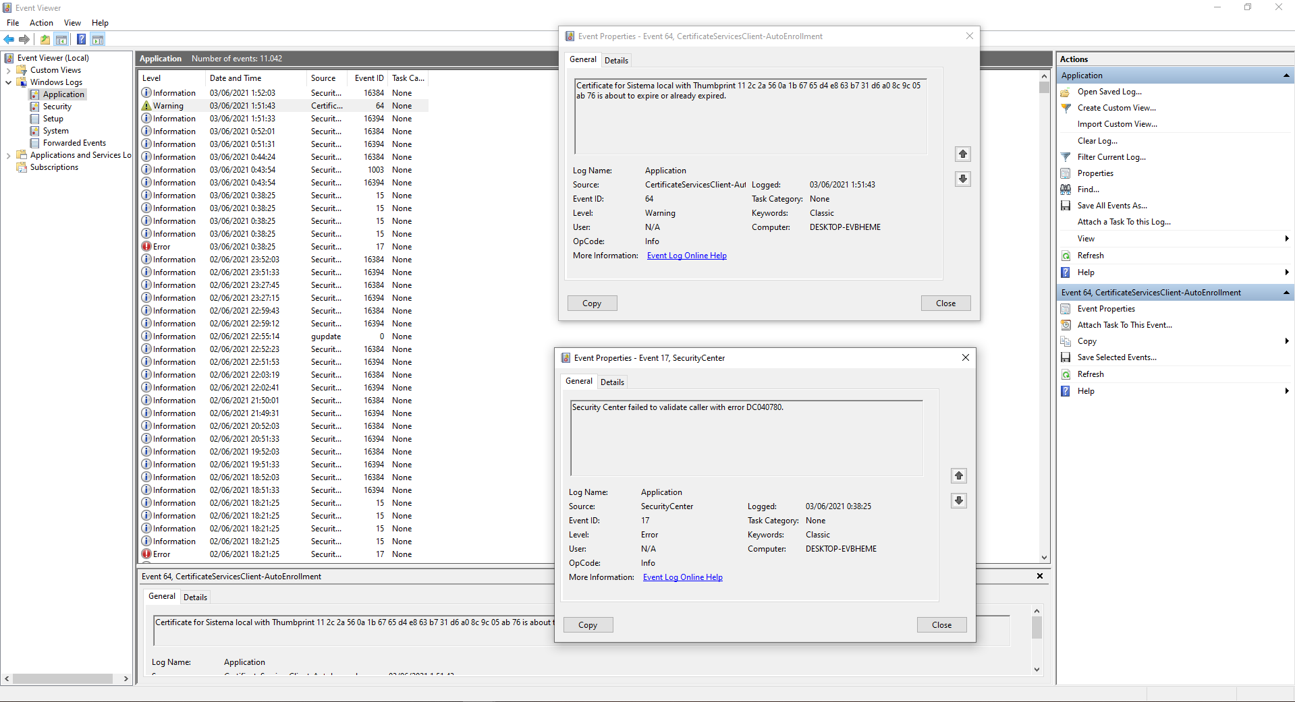Screen dimensions: 1295x702
Task: Click Copy button in Event 64 dialog
Action: pos(592,303)
